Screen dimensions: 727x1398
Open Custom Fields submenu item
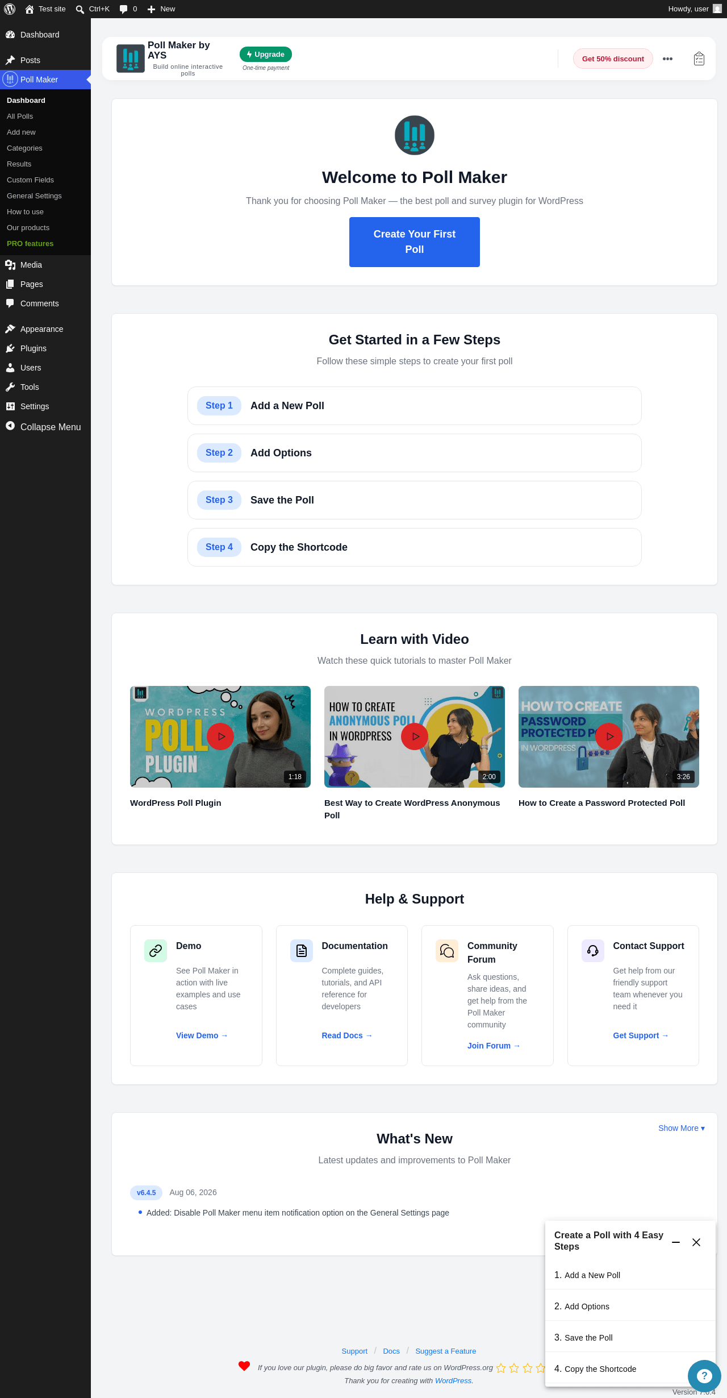[45, 180]
